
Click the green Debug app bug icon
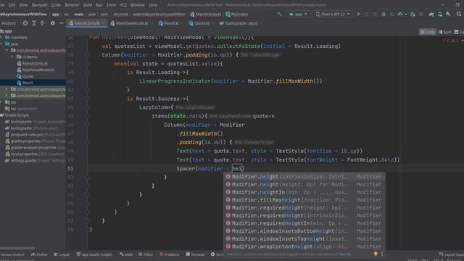[x=384, y=14]
